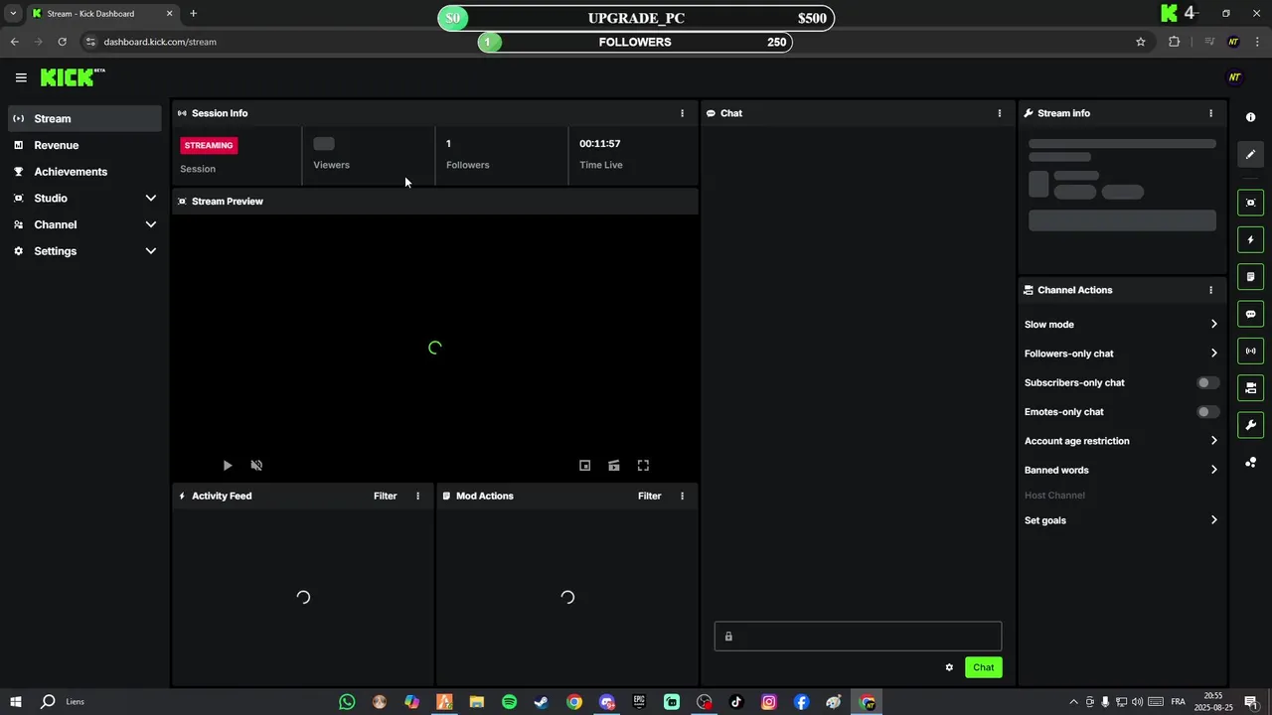Open Activity Feed three-dot menu

(417, 496)
